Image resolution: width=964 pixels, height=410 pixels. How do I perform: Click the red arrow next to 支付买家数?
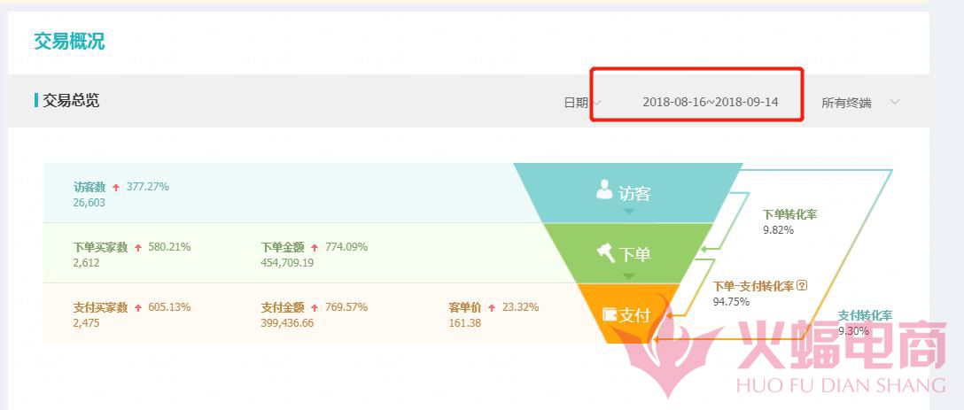[x=138, y=308]
